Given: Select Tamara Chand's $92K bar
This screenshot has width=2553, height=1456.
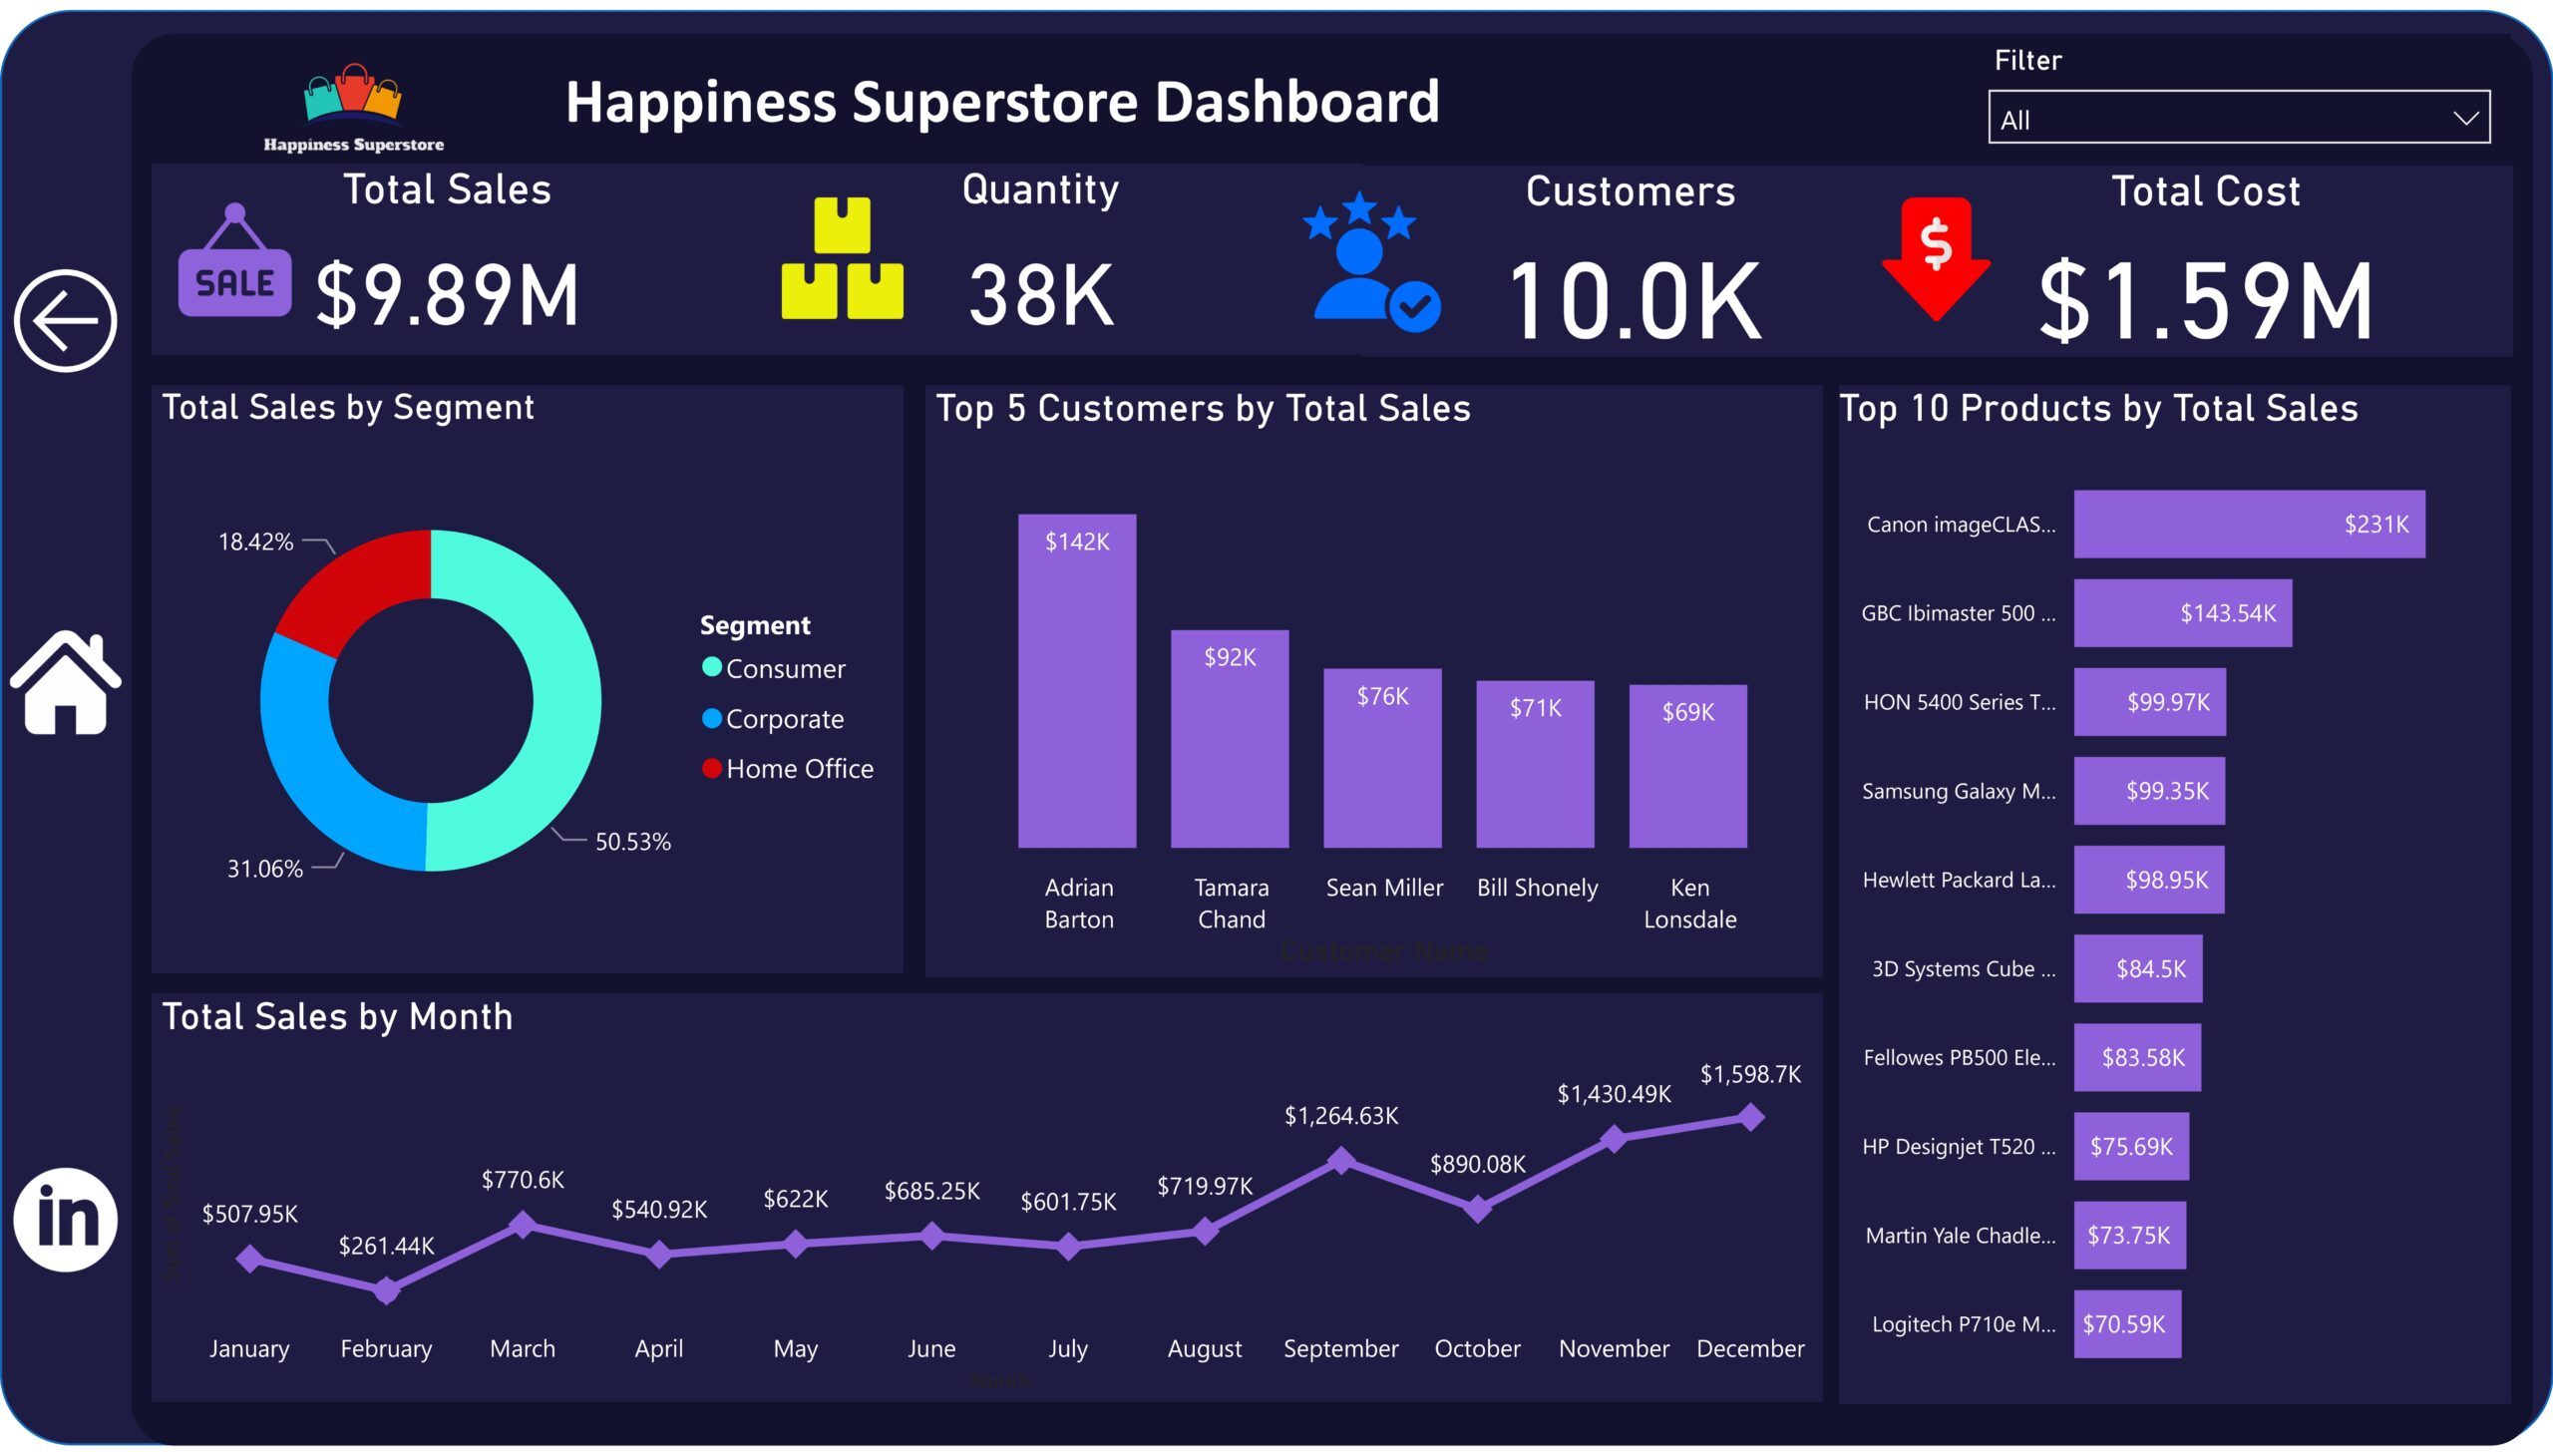Looking at the screenshot, I should tap(1230, 739).
